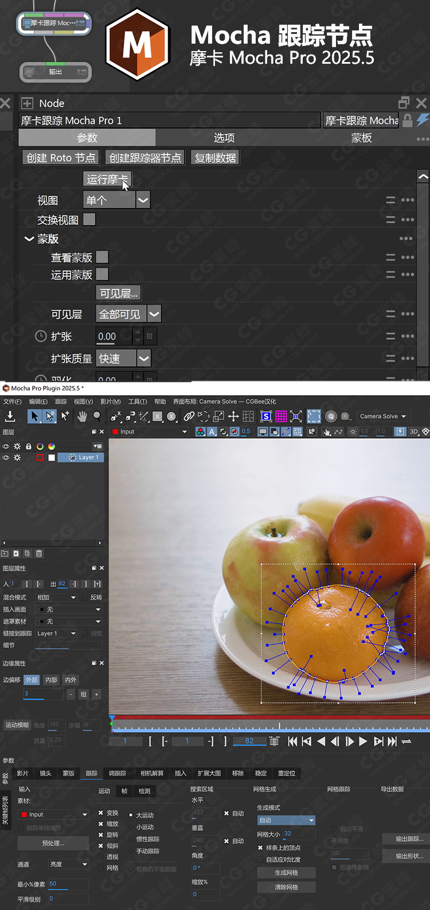Open the 扩张质量 快速 dropdown

click(x=123, y=358)
